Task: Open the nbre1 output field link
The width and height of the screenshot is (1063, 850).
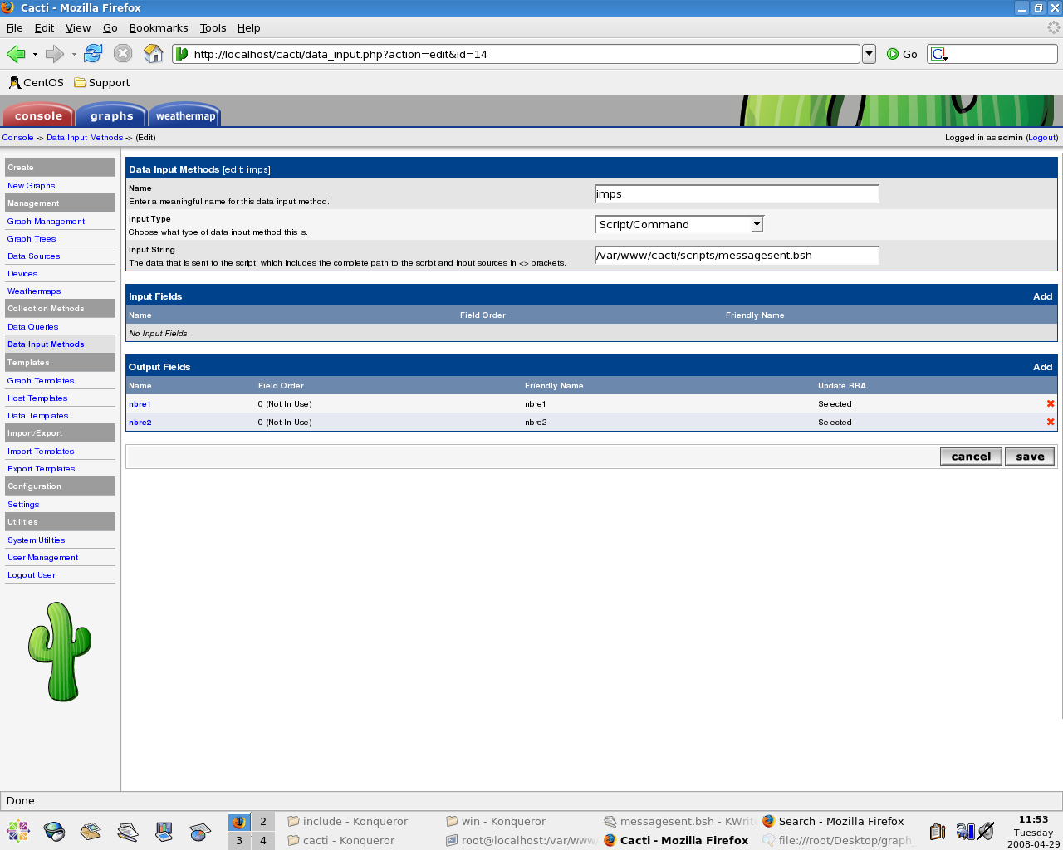Action: 140,404
